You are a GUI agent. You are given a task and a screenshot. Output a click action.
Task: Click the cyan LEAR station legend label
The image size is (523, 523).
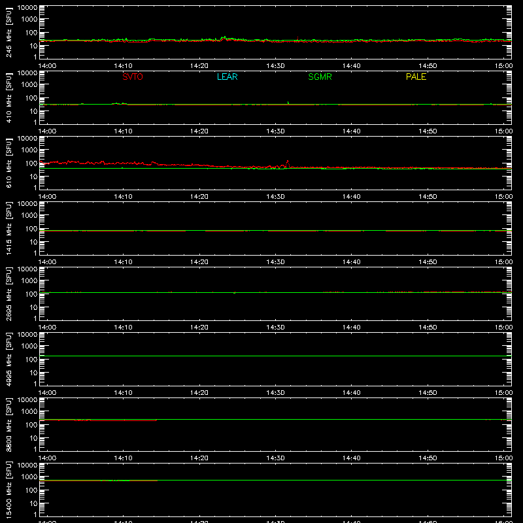227,76
